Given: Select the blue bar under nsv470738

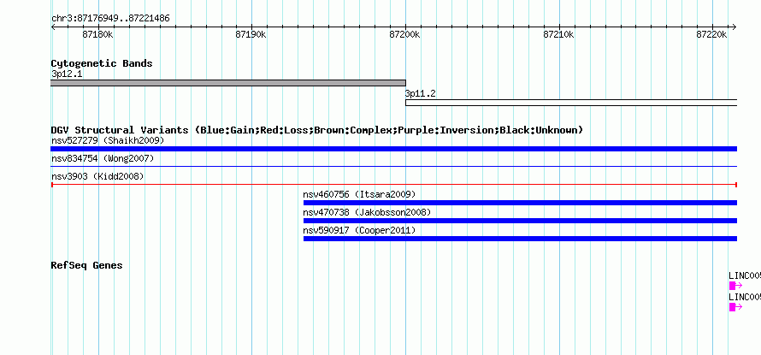Looking at the screenshot, I should pyautogui.click(x=520, y=221).
